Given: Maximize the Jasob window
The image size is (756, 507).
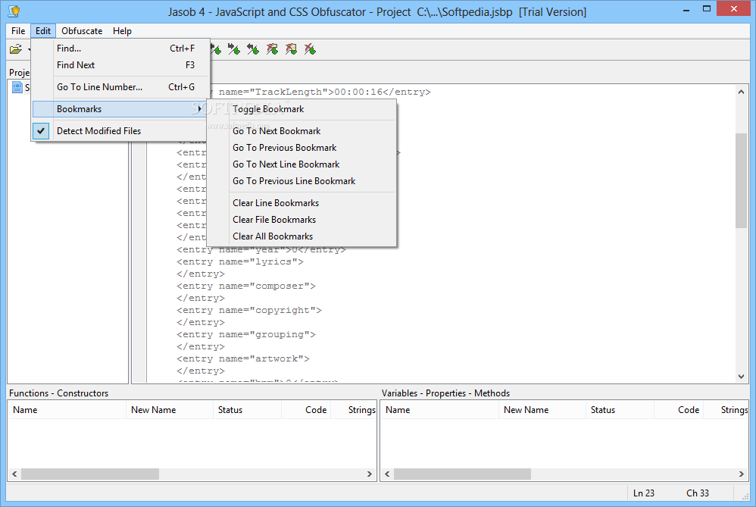Looking at the screenshot, I should (x=707, y=9).
